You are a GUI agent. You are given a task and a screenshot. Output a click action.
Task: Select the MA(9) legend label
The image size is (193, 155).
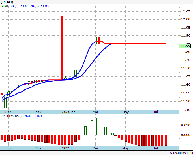(14, 6)
